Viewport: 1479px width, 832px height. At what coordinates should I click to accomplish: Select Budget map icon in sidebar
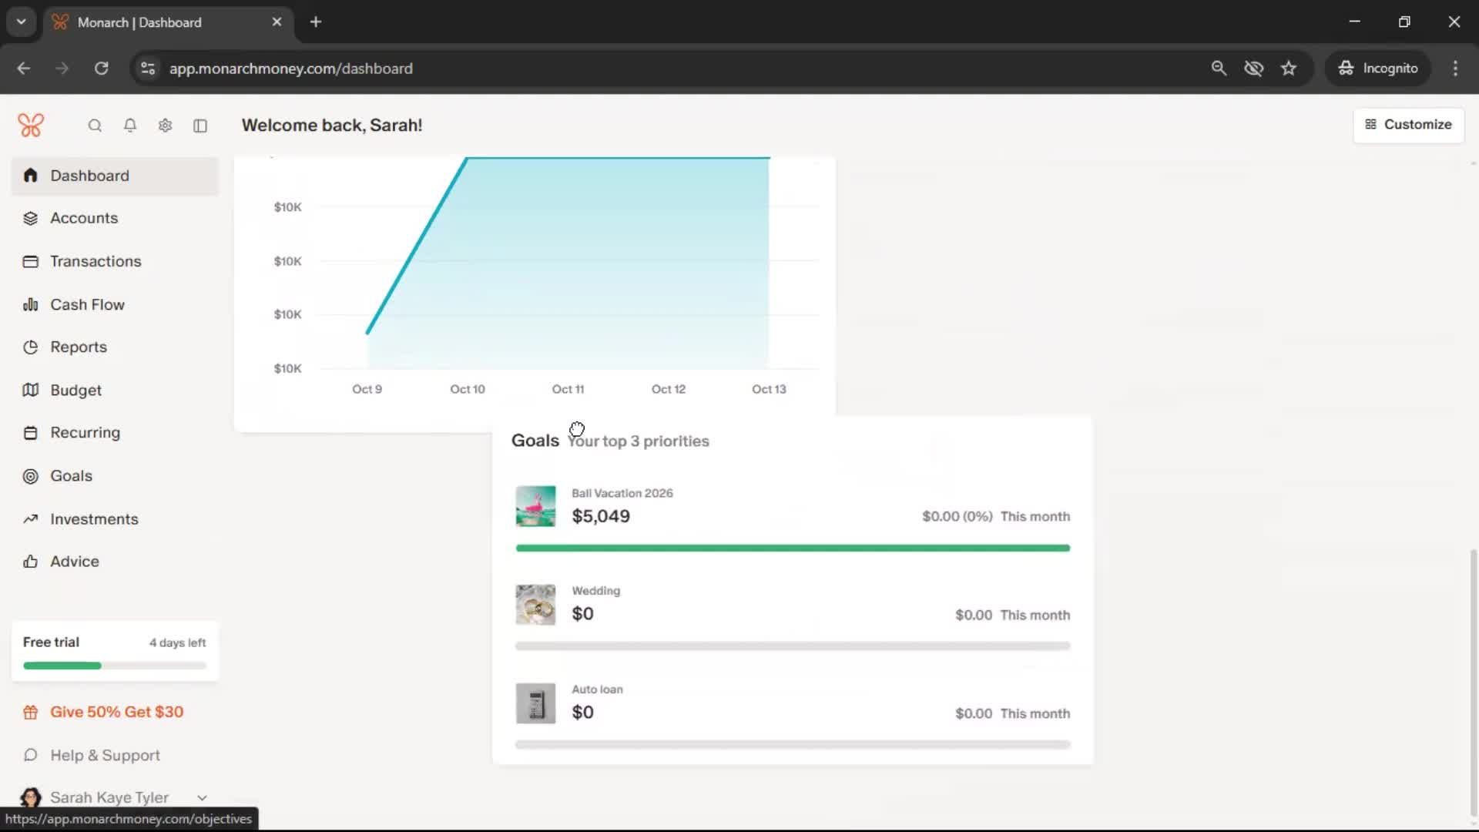[x=31, y=390]
